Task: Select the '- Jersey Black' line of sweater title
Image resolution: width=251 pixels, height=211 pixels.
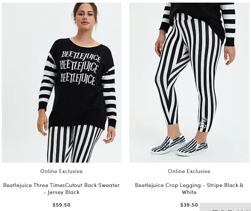Action: click(62, 192)
